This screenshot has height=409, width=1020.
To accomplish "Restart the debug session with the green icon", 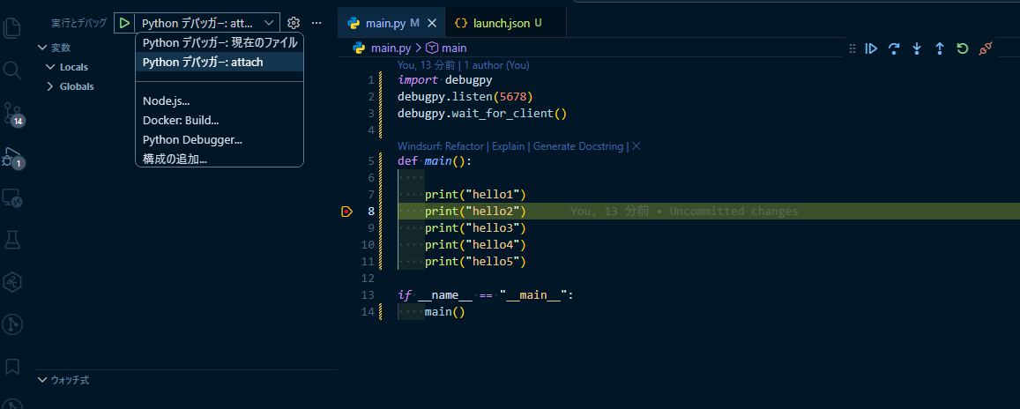I will click(x=962, y=48).
